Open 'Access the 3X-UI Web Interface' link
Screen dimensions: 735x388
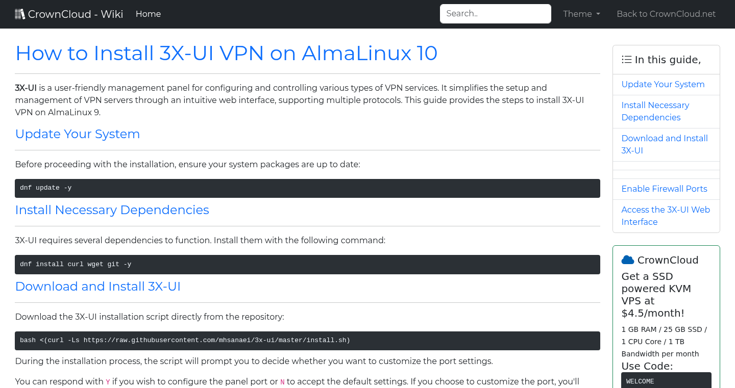666,216
